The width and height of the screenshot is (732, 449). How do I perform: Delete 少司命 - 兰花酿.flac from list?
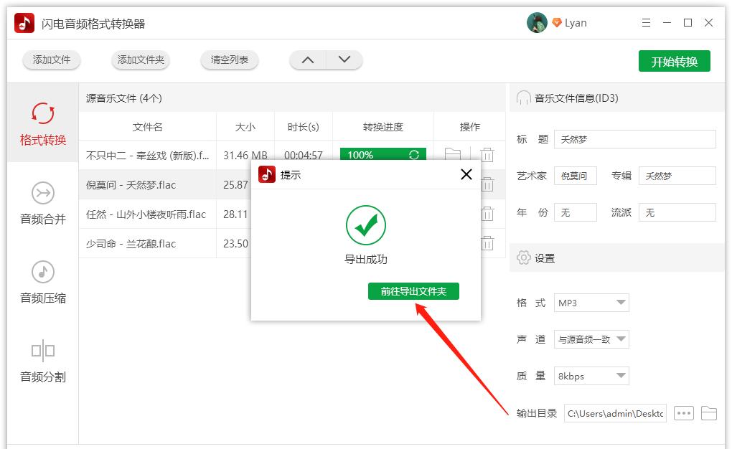(x=489, y=243)
